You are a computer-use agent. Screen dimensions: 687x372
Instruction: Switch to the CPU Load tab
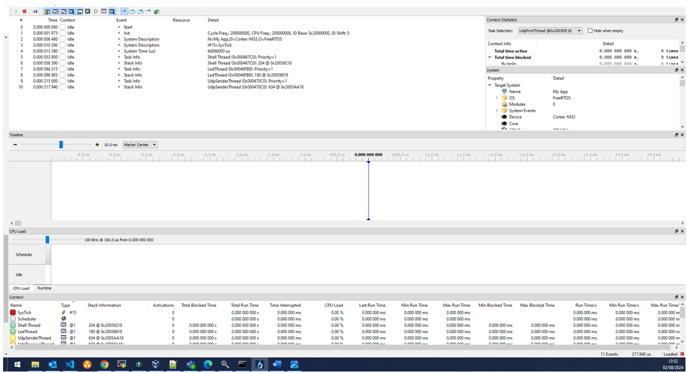[21, 289]
